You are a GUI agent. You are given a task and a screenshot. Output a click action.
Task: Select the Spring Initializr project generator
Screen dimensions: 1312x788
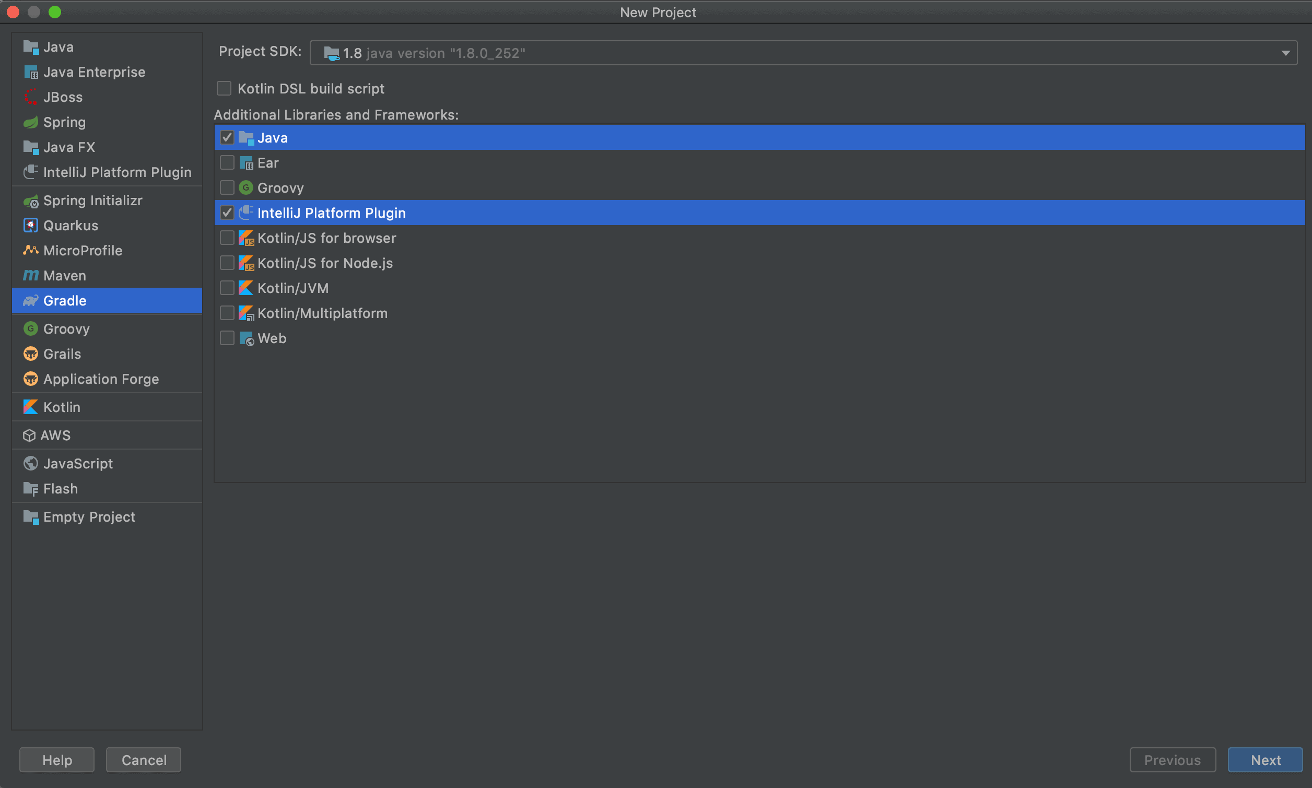(x=93, y=200)
